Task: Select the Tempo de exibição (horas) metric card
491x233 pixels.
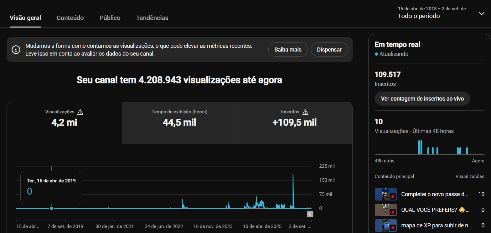Action: click(x=179, y=123)
